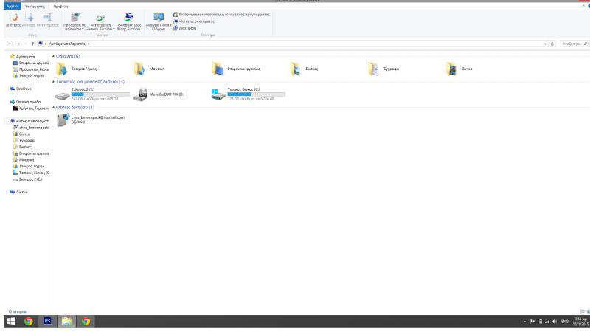This screenshot has height=332, width=590.
Task: Click the Αναζήτηση search field
Action: pos(572,44)
